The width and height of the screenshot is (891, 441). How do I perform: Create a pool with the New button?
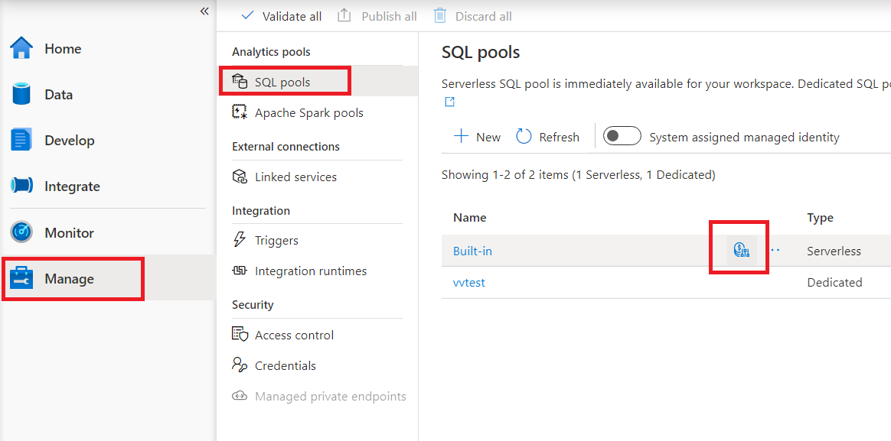pos(477,136)
